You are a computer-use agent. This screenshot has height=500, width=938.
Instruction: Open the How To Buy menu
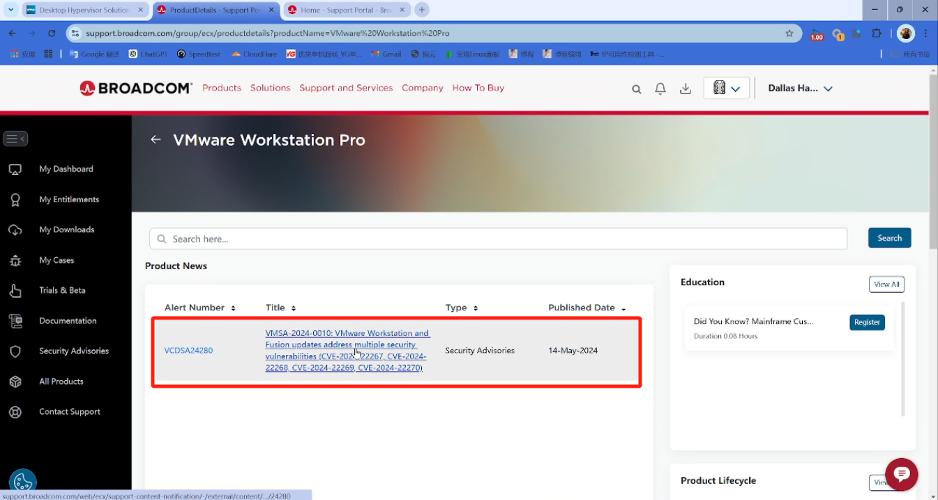tap(478, 88)
